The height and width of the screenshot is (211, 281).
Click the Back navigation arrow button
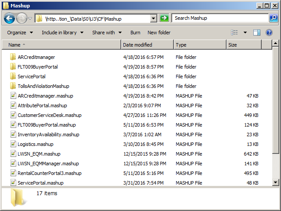[x=9, y=18]
